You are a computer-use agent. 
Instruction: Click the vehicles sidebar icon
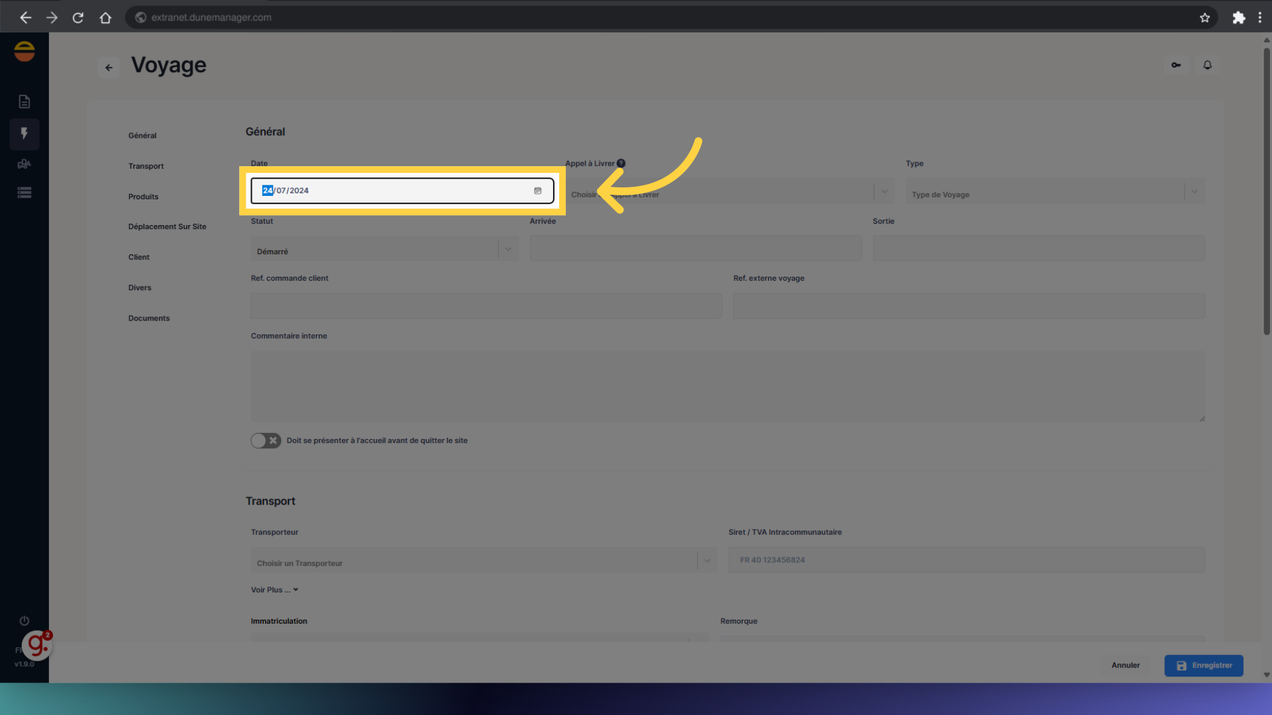pos(25,164)
